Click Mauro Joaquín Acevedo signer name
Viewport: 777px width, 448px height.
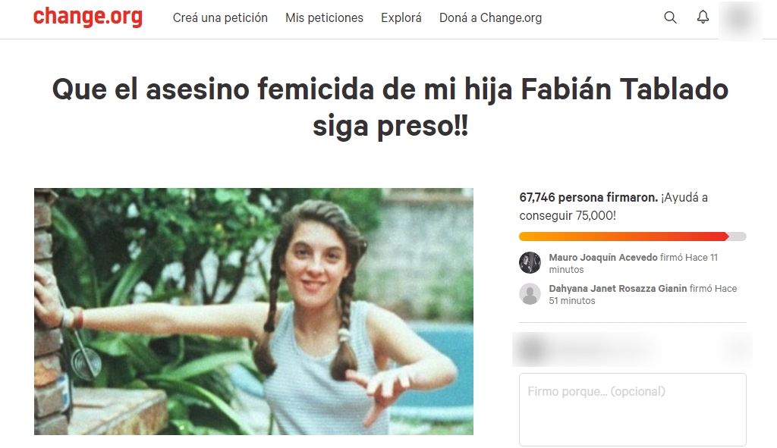[x=603, y=258]
